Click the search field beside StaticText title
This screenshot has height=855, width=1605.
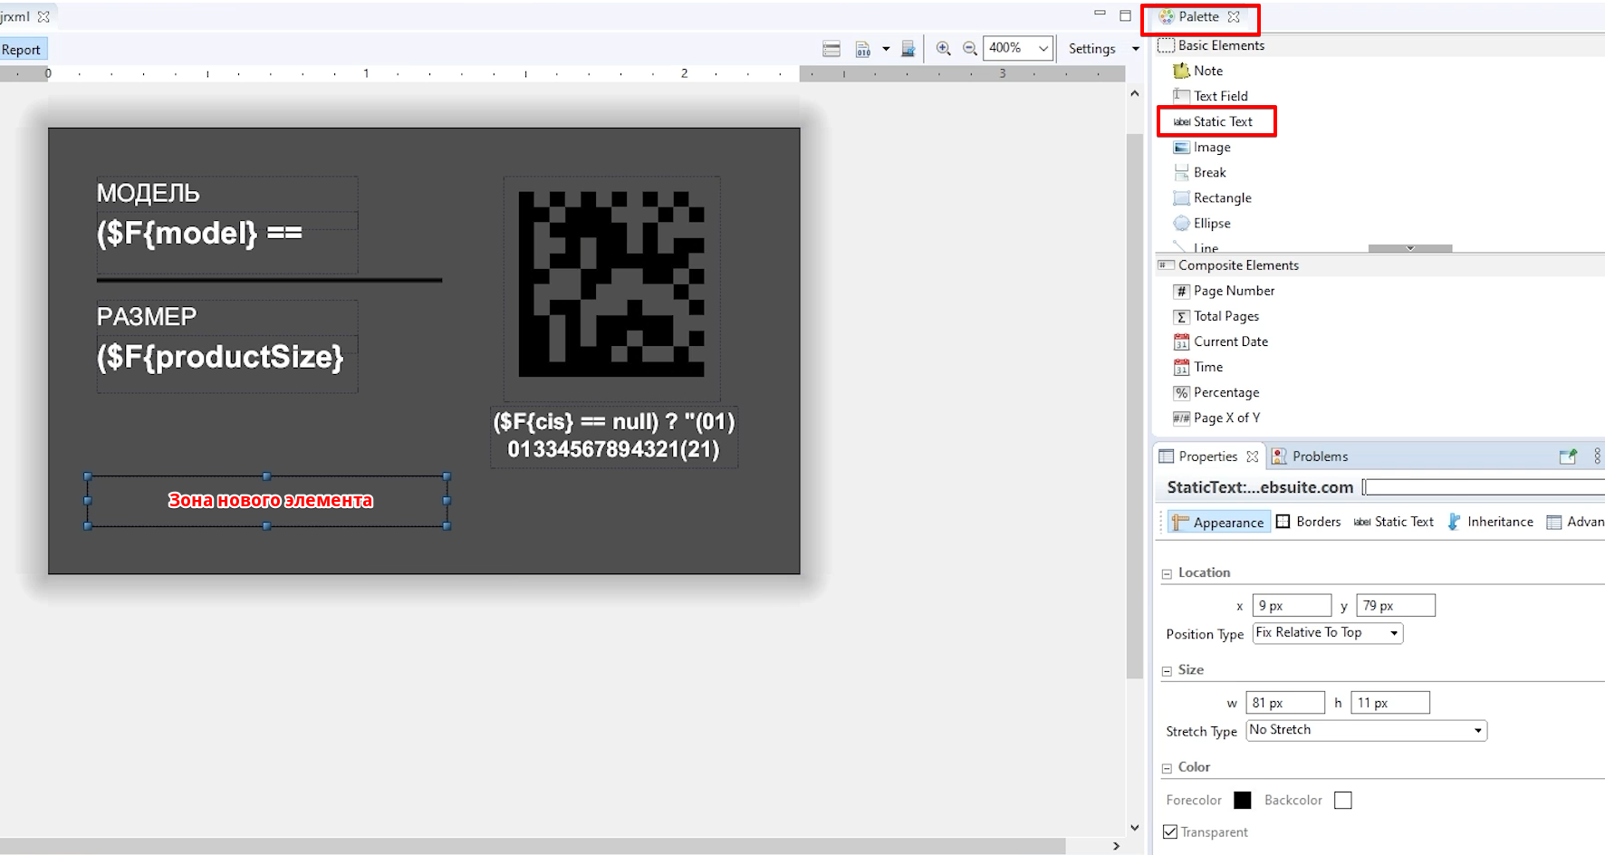(1484, 487)
